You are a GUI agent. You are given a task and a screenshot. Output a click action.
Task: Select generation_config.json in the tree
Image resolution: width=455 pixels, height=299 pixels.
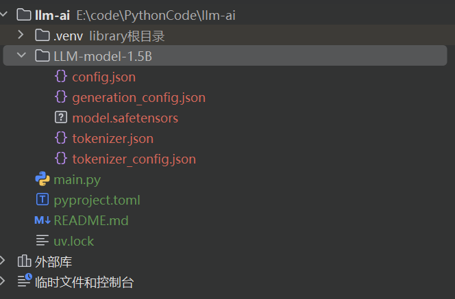coord(138,97)
